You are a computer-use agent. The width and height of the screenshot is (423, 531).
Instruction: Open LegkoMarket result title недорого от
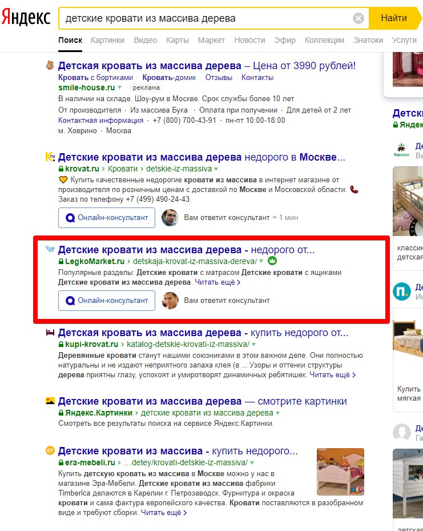pyautogui.click(x=186, y=250)
